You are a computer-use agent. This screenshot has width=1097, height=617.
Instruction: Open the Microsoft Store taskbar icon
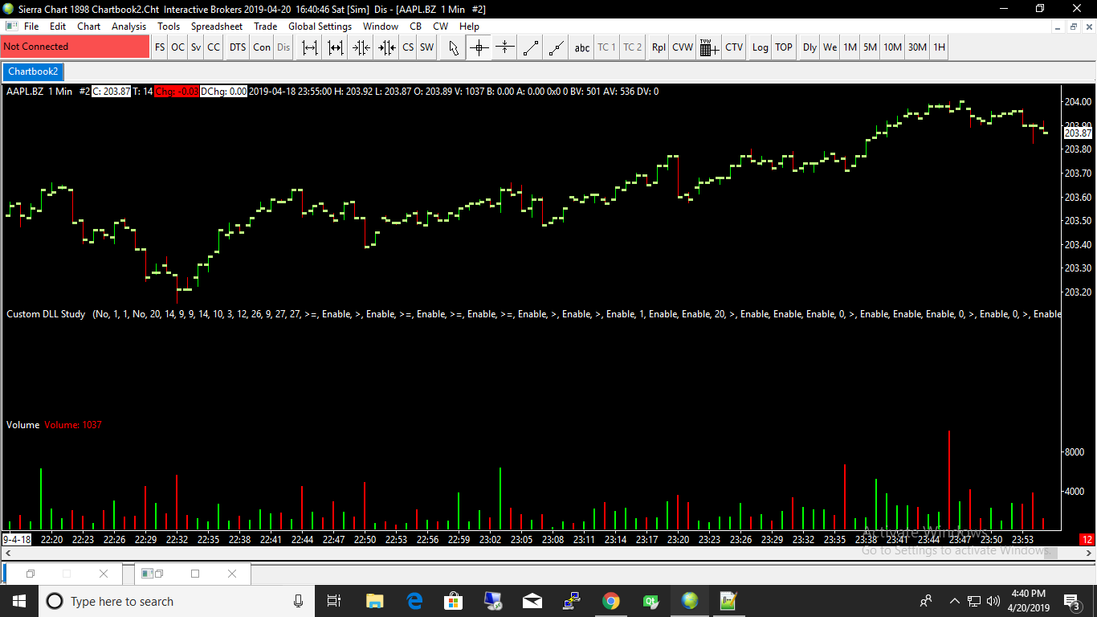[454, 601]
